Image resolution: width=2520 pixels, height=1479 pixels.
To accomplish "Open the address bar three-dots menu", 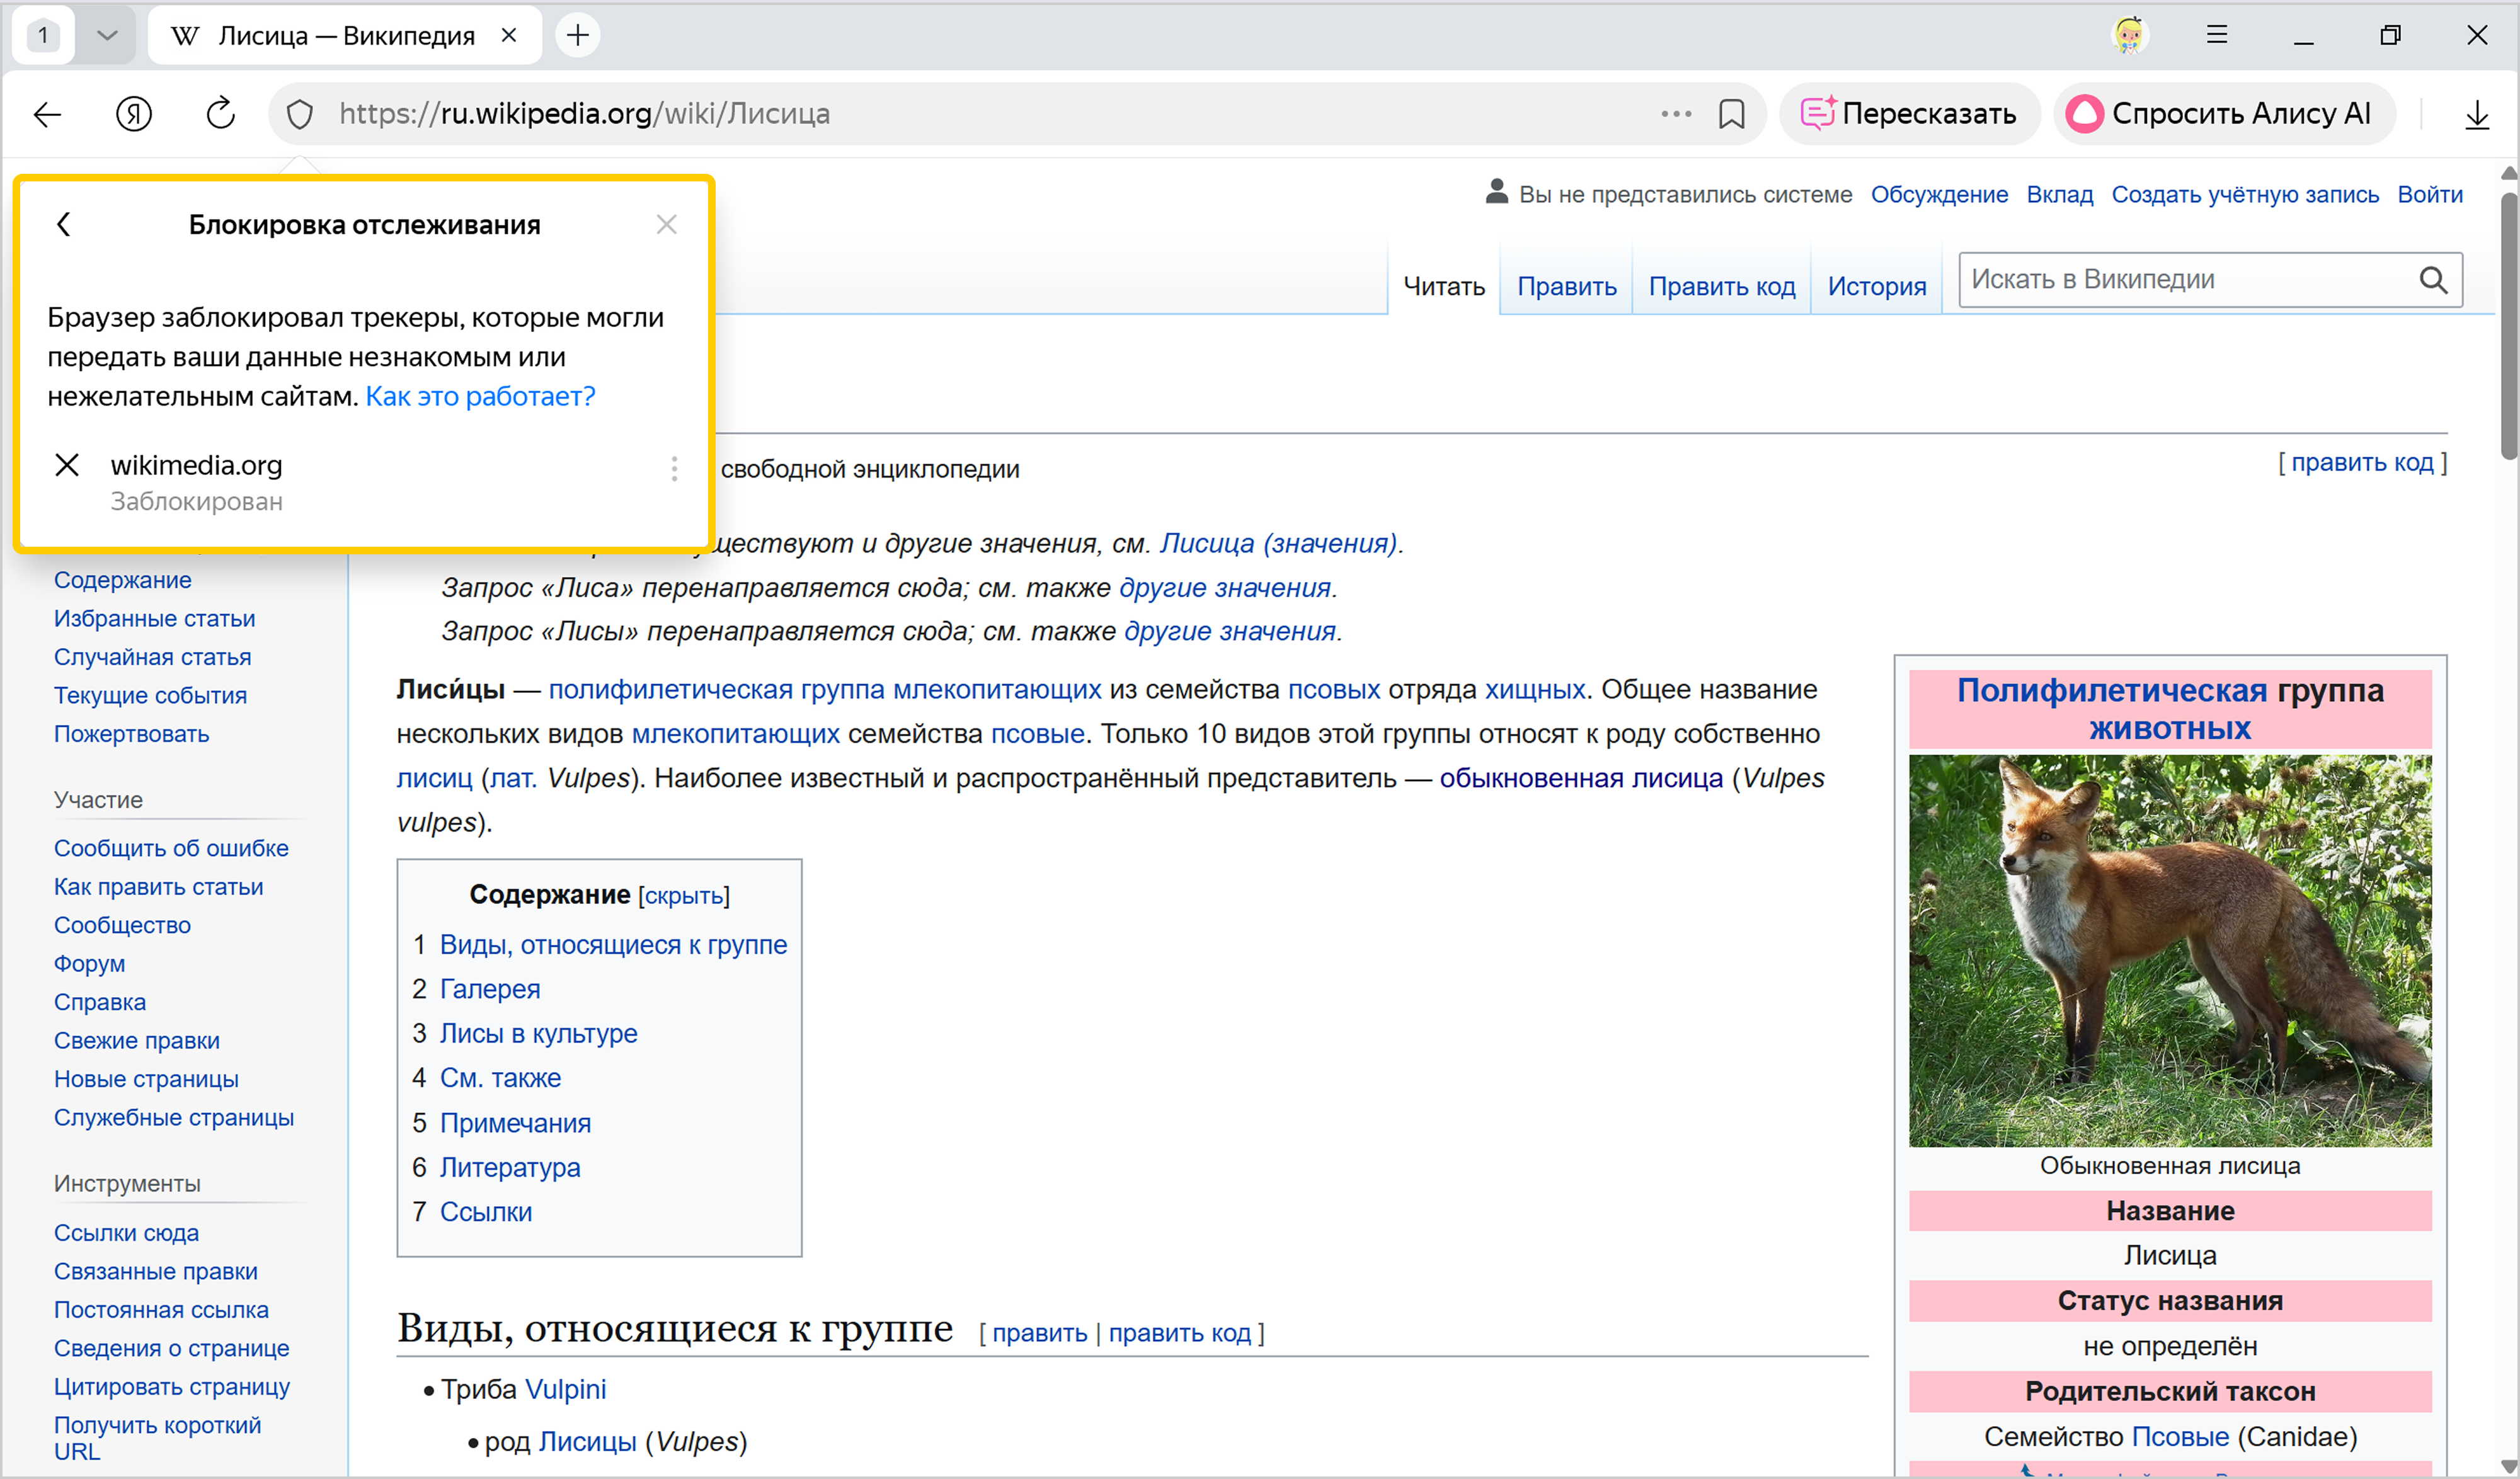I will [x=1676, y=114].
